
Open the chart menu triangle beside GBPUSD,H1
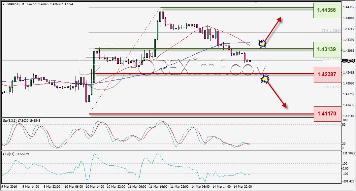pyautogui.click(x=4, y=4)
